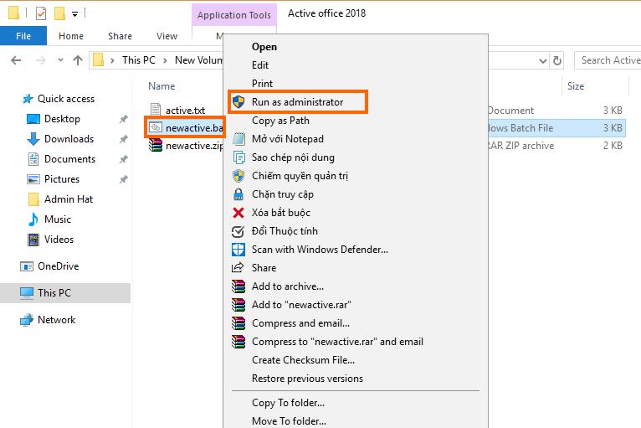Click Scan with Windows Defender shield icon

[x=238, y=250]
